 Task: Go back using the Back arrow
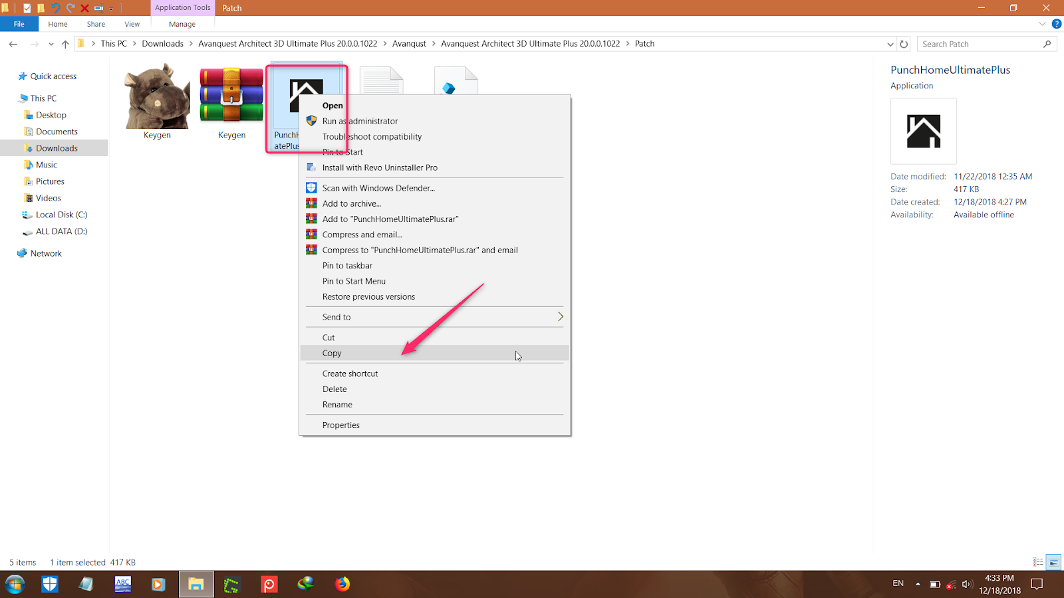point(13,44)
